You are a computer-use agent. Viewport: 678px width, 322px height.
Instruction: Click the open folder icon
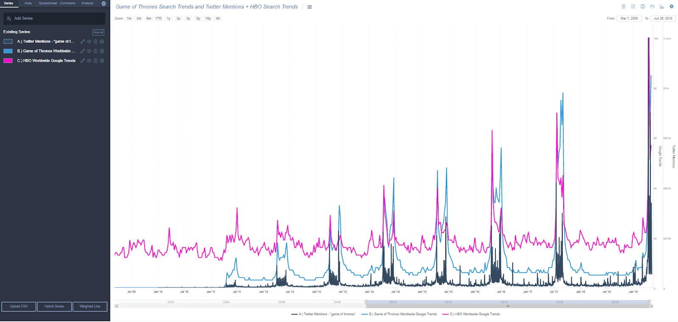point(652,6)
